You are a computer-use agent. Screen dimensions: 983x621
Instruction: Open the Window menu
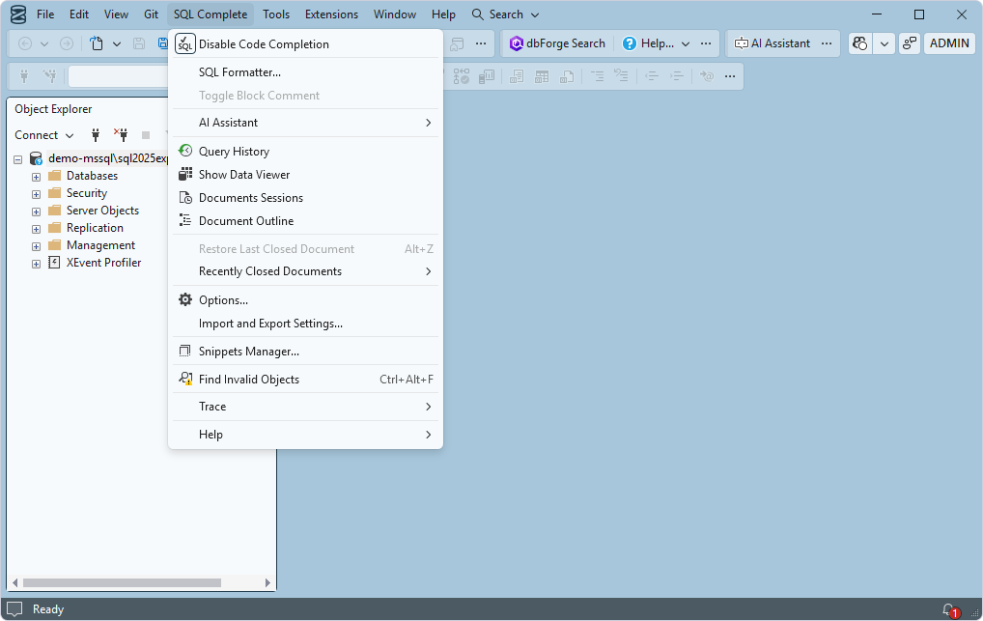(394, 14)
